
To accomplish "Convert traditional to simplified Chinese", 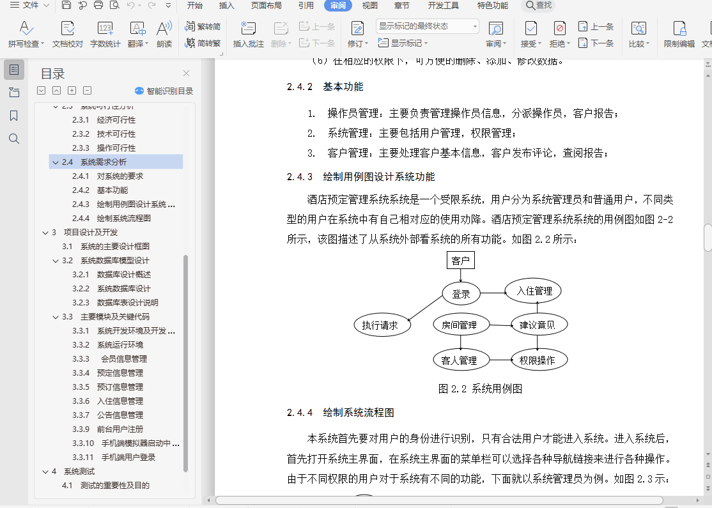I will tap(203, 26).
